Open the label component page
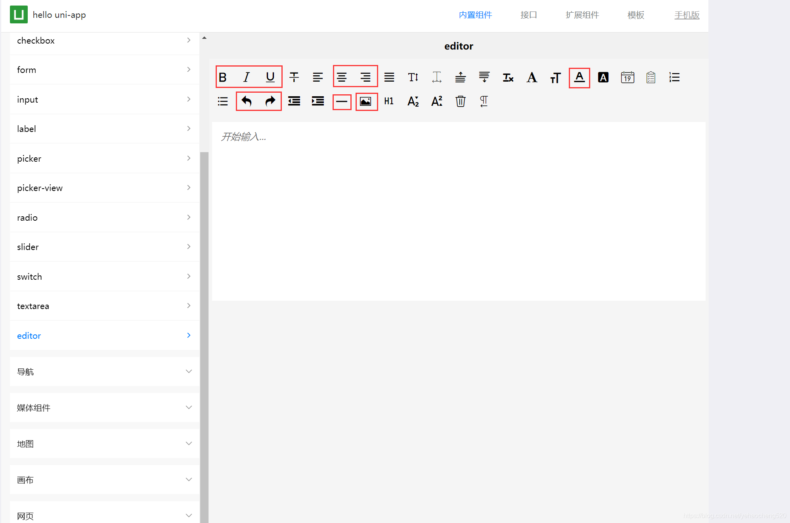 (x=105, y=129)
